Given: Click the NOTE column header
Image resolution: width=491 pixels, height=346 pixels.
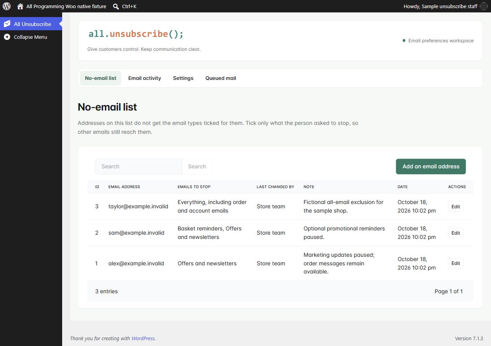Looking at the screenshot, I should pyautogui.click(x=309, y=187).
